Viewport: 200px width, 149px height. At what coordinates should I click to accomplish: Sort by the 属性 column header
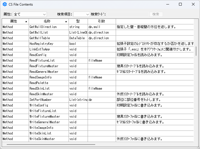[x=15, y=21]
